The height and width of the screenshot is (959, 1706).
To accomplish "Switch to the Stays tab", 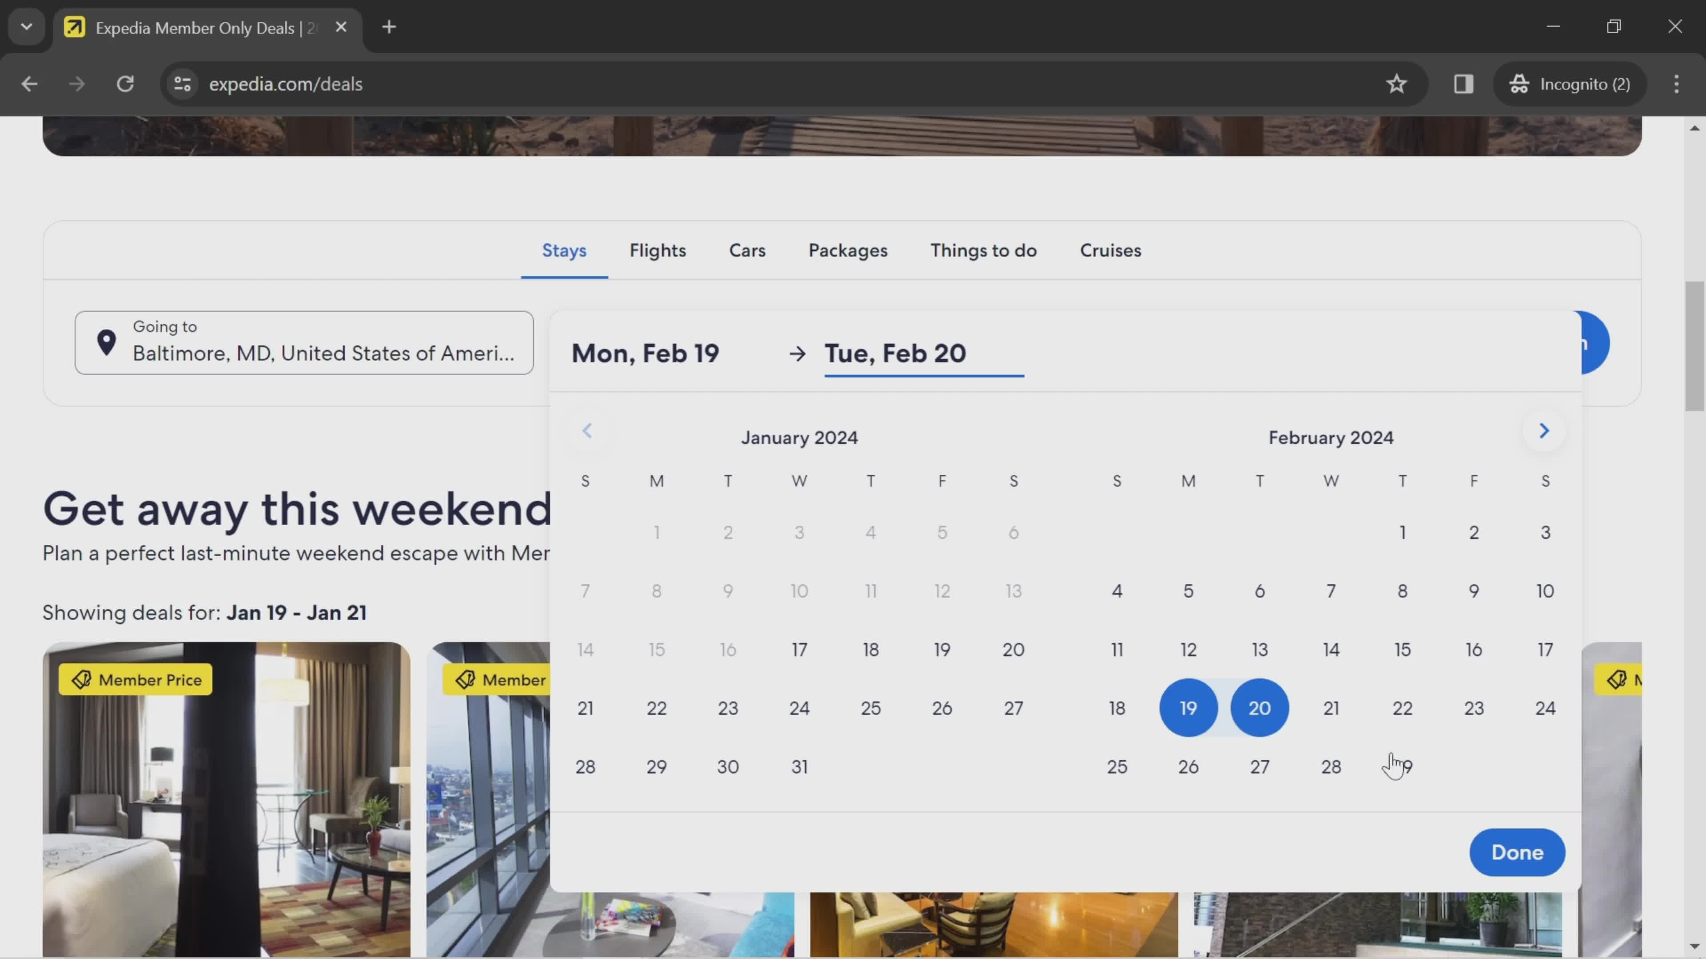I will (x=564, y=250).
